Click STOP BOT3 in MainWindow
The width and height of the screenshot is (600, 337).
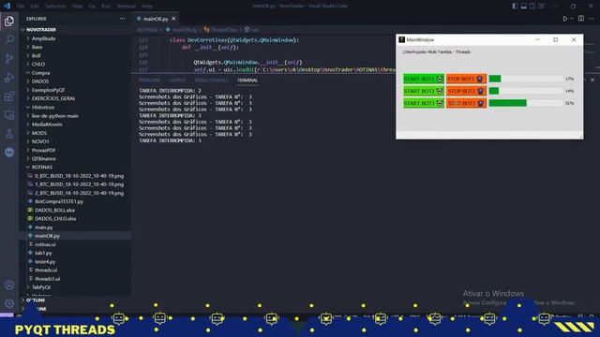tap(466, 103)
